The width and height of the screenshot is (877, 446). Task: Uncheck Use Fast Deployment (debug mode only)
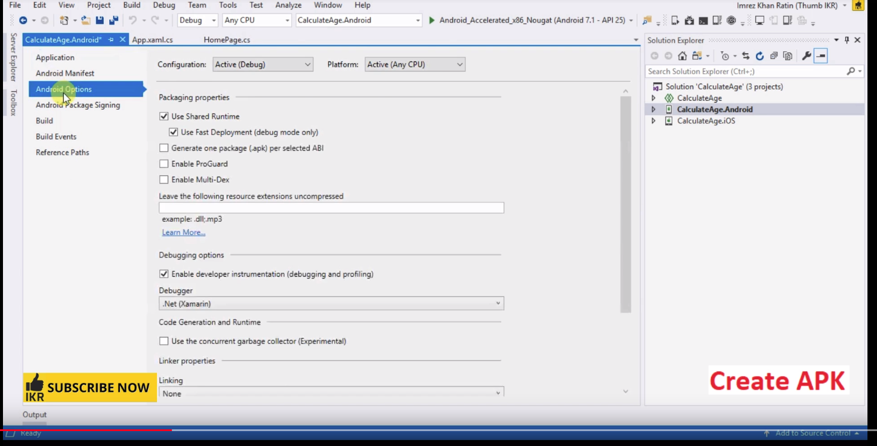[174, 132]
